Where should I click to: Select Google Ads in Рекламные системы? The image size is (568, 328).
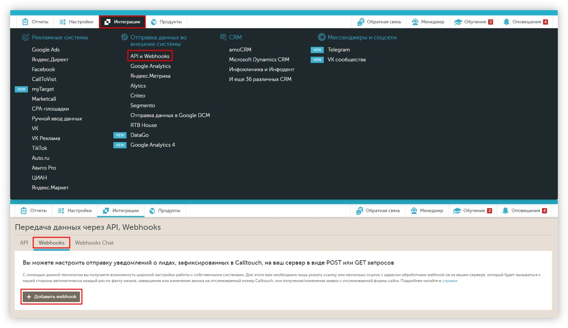coord(46,50)
